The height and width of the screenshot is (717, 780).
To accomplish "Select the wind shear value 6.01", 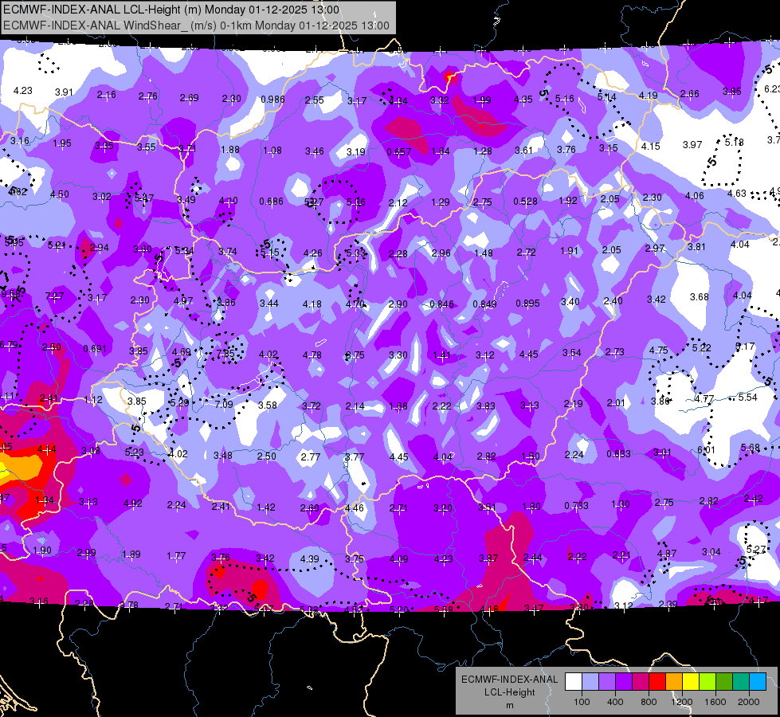I will [706, 450].
